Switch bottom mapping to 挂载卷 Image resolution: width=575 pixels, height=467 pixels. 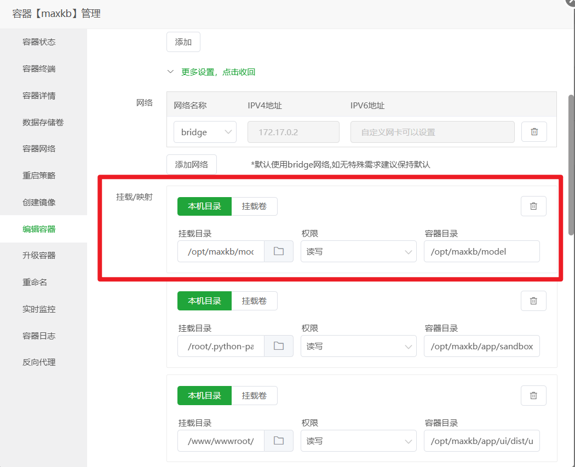(x=255, y=395)
